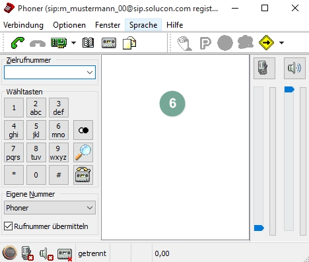309x262 pixels.
Task: Open the Optionen menu
Action: click(x=69, y=25)
